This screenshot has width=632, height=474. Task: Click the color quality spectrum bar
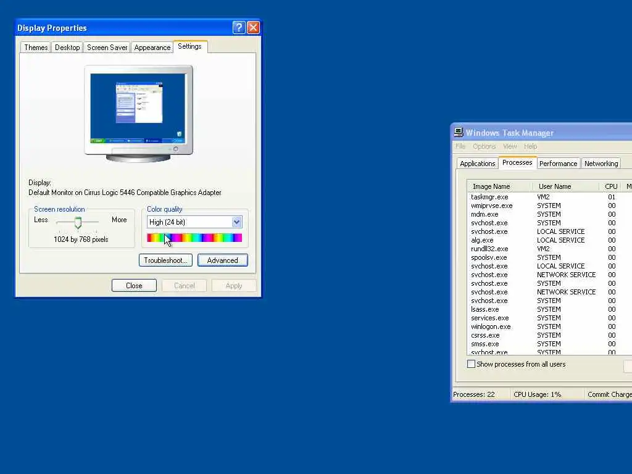point(194,238)
